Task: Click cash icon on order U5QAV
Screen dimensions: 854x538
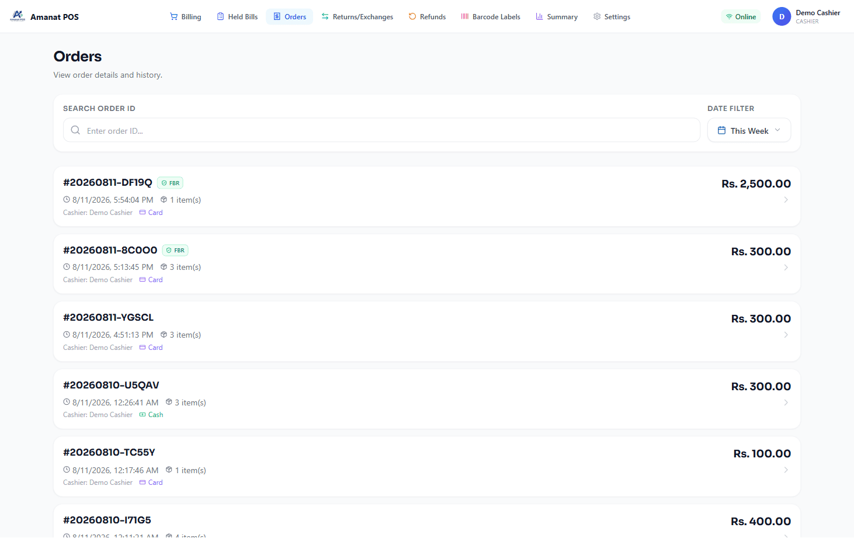Action: (x=143, y=414)
